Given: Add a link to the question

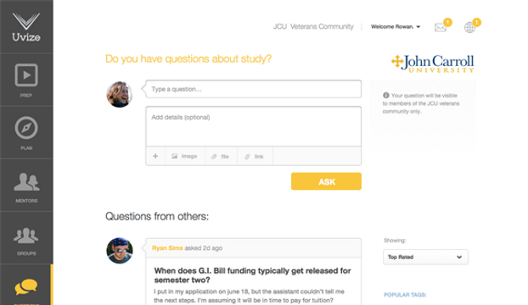Looking at the screenshot, I should pyautogui.click(x=255, y=156).
